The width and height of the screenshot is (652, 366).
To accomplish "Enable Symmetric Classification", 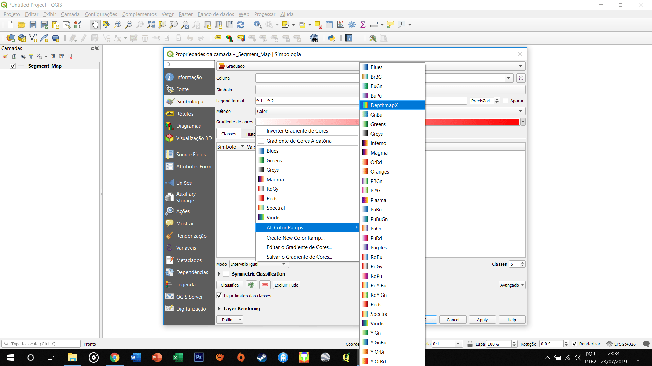I will pos(226,274).
